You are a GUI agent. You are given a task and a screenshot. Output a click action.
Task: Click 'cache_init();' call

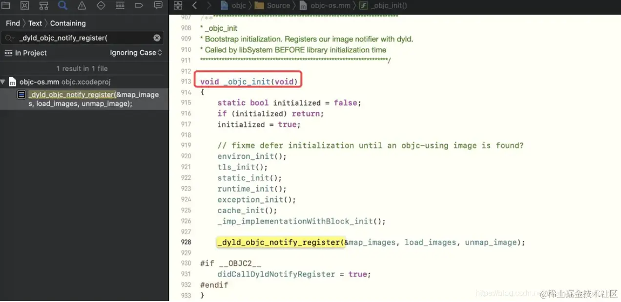[x=247, y=211]
